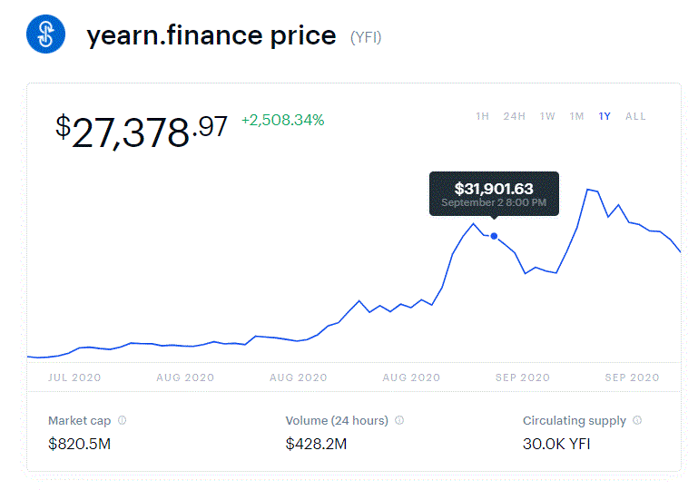Screen dimensions: 698x490
Task: Switch chart to 1W range
Action: point(547,116)
